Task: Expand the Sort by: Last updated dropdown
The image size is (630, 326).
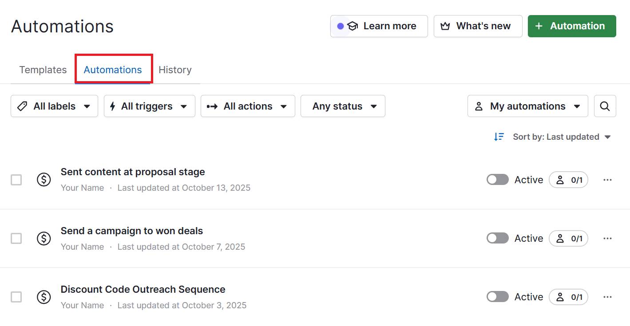Action: pyautogui.click(x=561, y=137)
